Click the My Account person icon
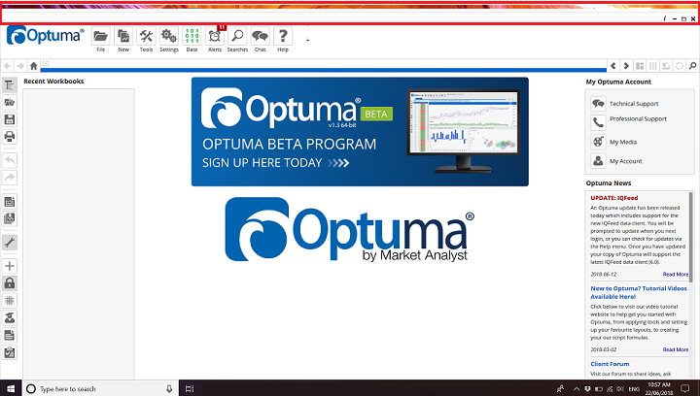The width and height of the screenshot is (700, 396). [598, 160]
